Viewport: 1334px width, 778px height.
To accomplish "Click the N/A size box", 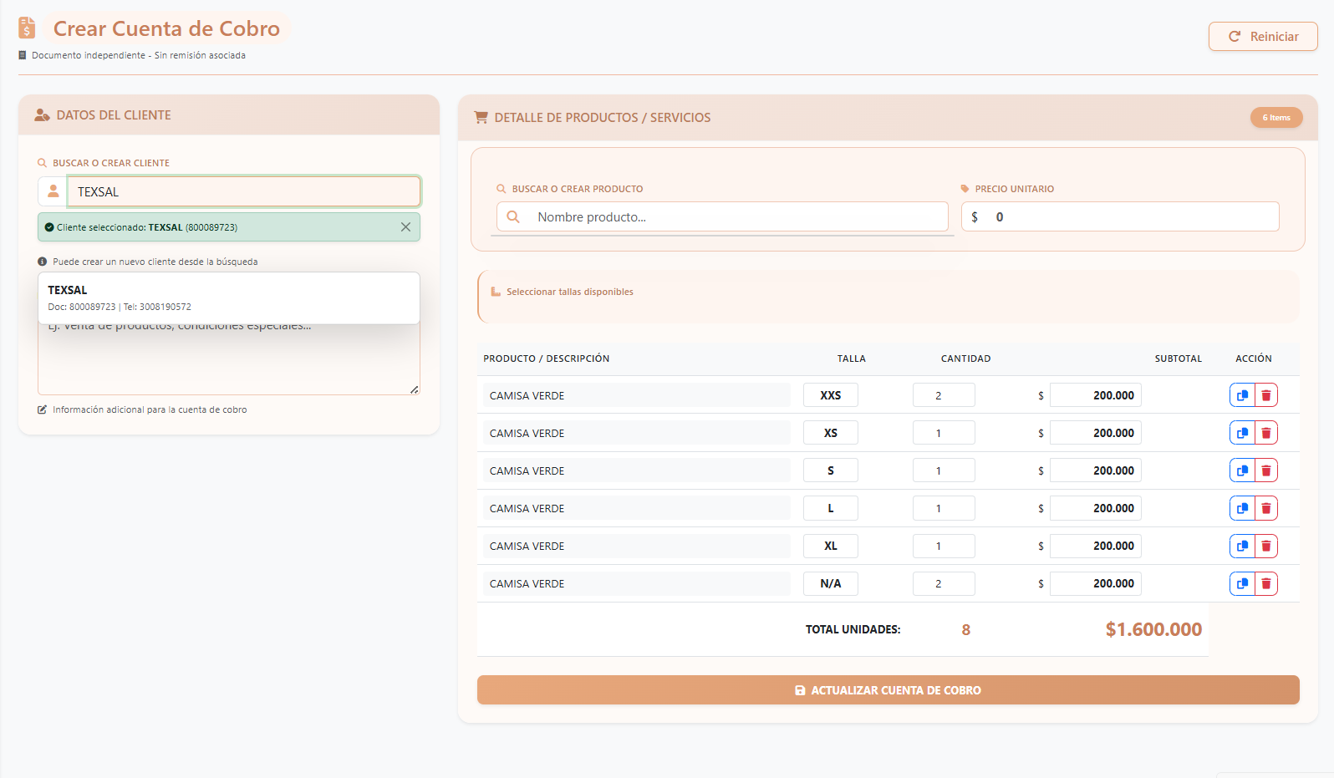I will point(831,583).
